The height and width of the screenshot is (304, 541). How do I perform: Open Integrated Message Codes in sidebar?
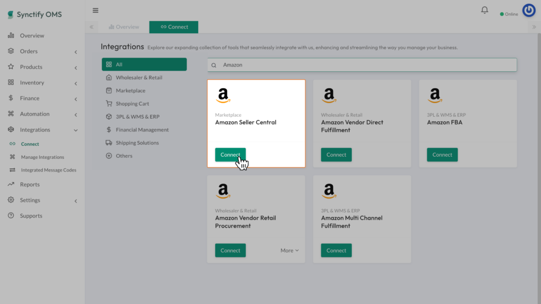(x=49, y=170)
